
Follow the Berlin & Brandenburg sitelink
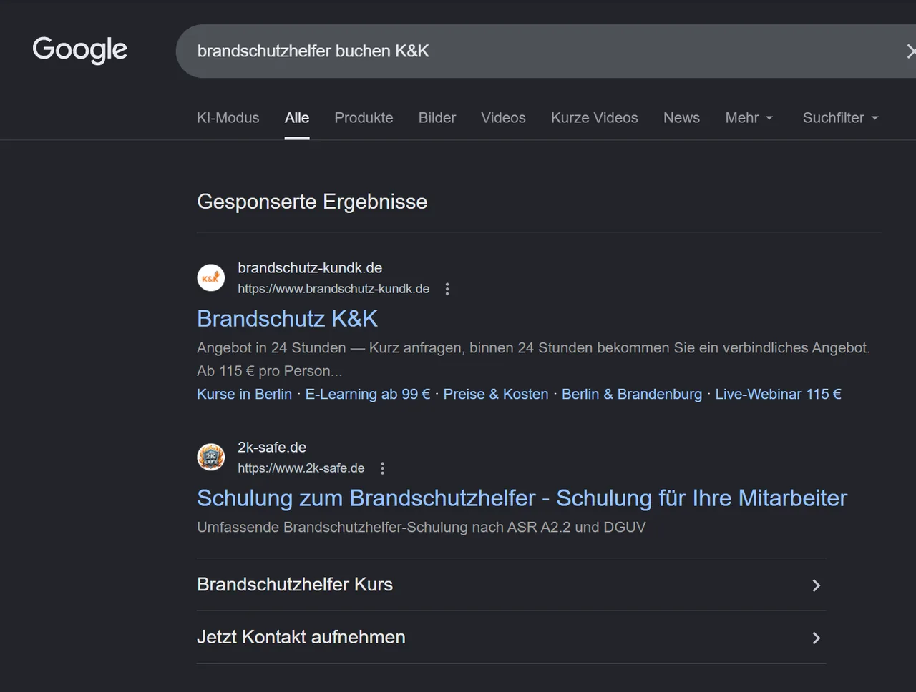[632, 395]
